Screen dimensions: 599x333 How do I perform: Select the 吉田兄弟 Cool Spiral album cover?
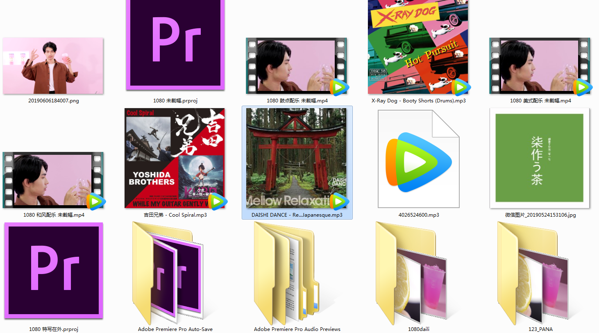[x=175, y=158]
